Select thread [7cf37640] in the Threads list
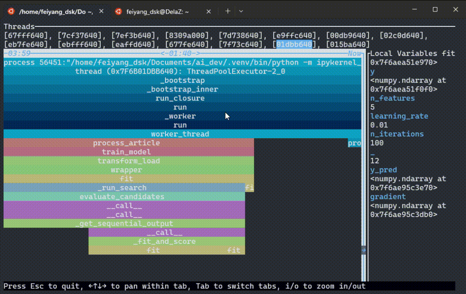Viewport: 466px width, 294px height. (79, 35)
